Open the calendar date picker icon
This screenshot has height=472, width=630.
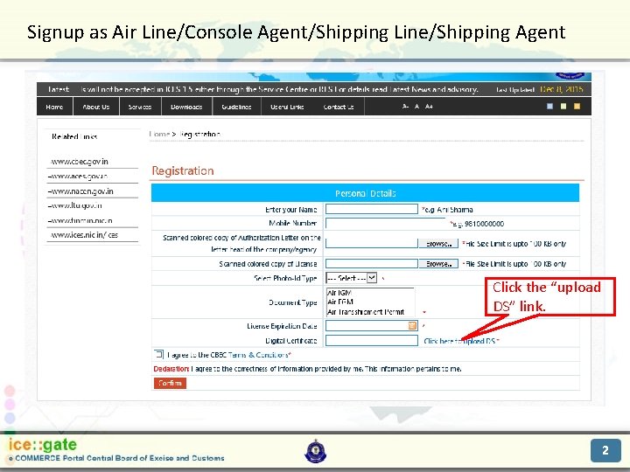click(x=412, y=325)
